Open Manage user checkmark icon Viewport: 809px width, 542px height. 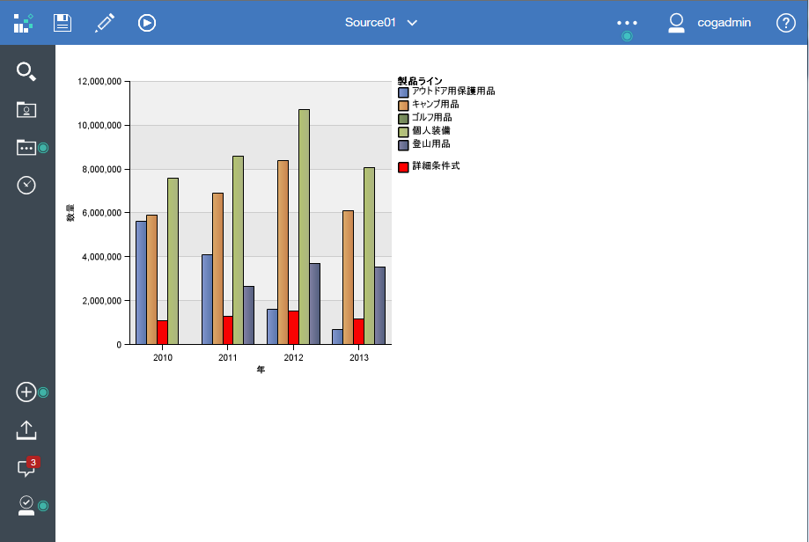tap(26, 505)
